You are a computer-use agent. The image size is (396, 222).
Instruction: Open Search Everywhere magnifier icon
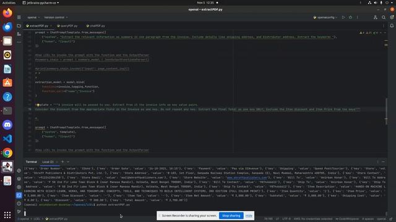click(384, 17)
